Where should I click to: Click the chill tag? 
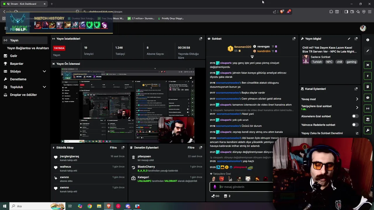click(x=339, y=62)
